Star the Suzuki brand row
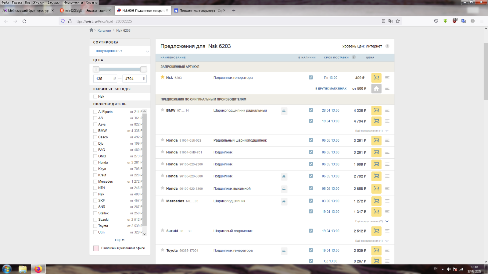Viewport: 488px width, 274px height. [x=163, y=230]
